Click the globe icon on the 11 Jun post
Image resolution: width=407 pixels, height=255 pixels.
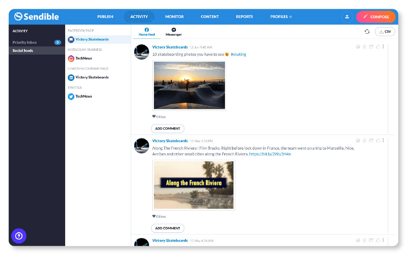(358, 47)
